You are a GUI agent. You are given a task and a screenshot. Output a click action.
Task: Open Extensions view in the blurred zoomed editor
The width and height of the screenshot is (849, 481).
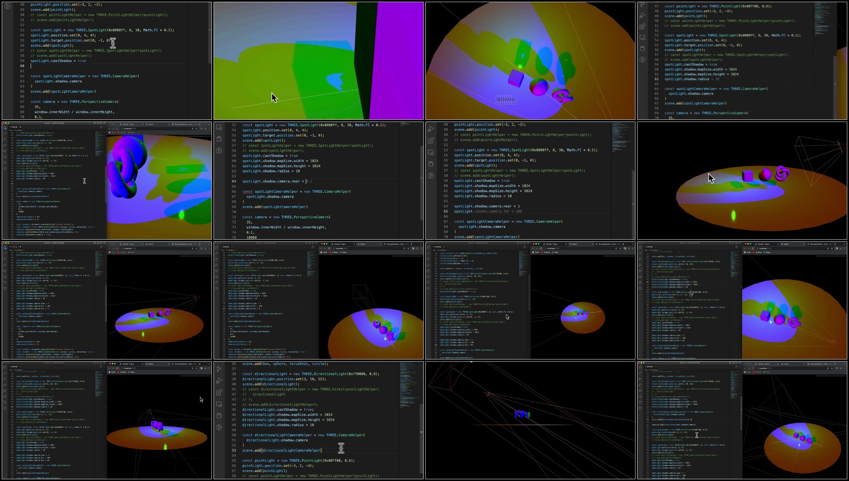pos(642,26)
